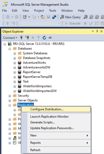The image size is (104, 154).
Task: Select the RRJ server tree node
Action: point(39,44)
